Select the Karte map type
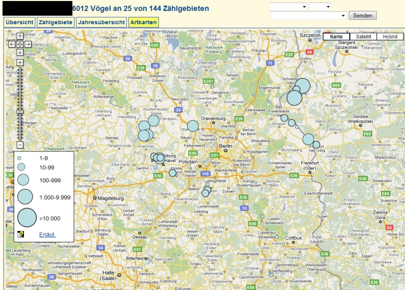405x290 pixels. click(336, 37)
